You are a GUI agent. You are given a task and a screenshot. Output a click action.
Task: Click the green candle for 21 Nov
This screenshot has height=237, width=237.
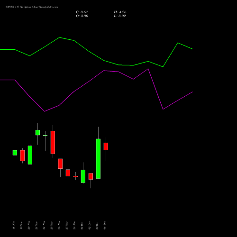[x=37, y=133]
